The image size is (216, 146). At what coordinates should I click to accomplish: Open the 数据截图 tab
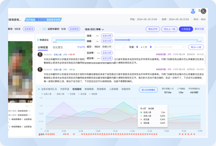pyautogui.click(x=89, y=89)
